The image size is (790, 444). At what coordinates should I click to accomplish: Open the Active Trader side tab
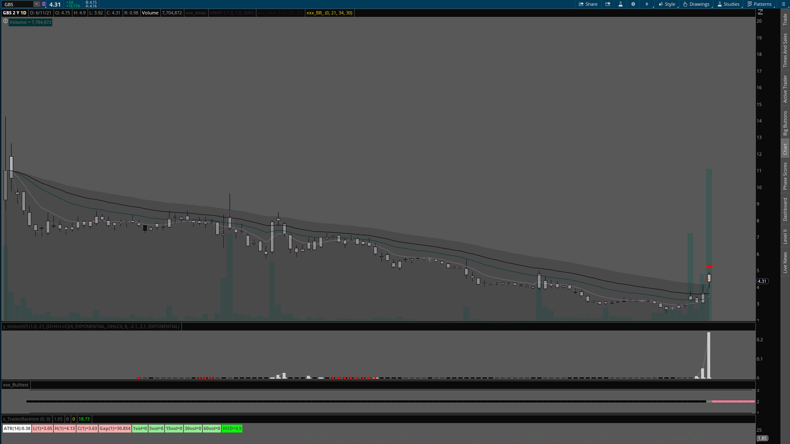click(x=785, y=89)
